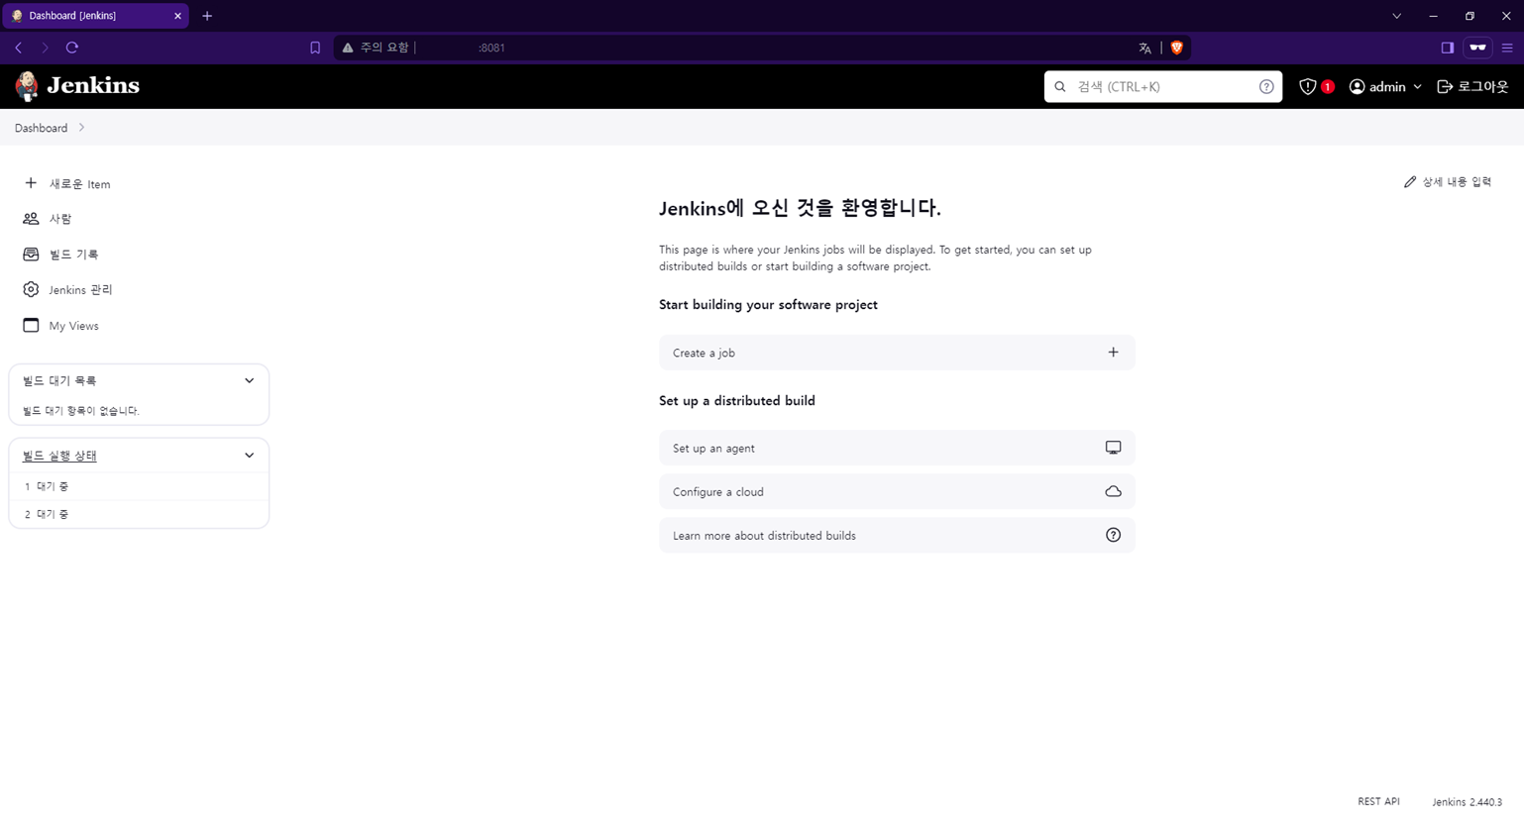This screenshot has width=1524, height=824.
Task: Click the 상세 내용 입력 pencil icon
Action: click(x=1411, y=181)
